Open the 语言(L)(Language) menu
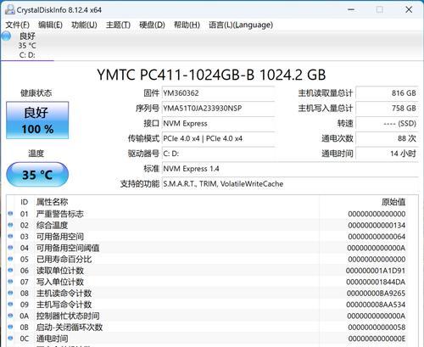 241,25
